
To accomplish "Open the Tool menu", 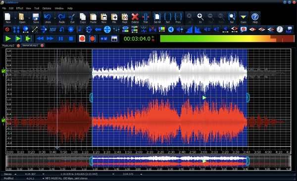I will [x=37, y=8].
